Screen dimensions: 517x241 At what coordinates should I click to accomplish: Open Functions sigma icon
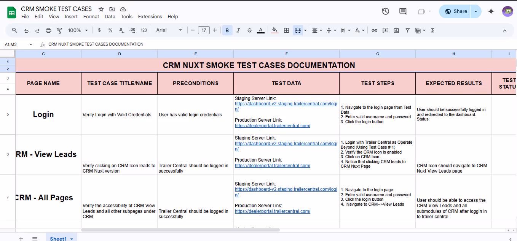point(432,30)
